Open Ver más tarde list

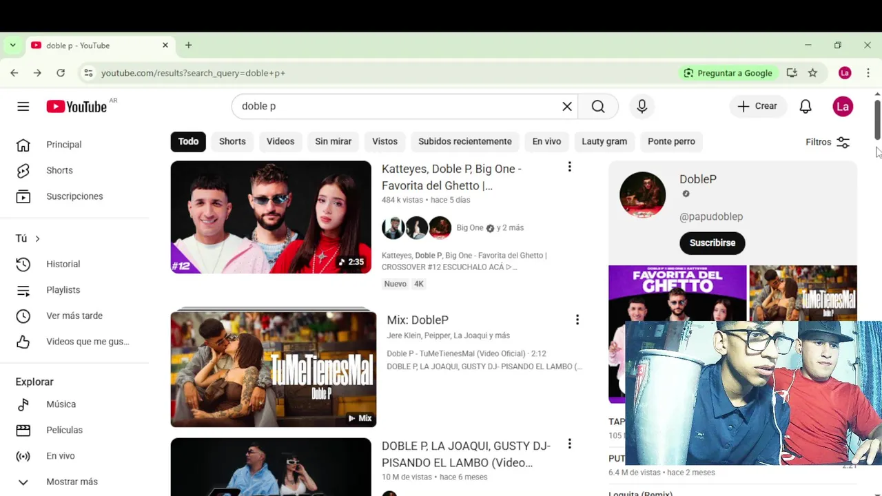(74, 316)
